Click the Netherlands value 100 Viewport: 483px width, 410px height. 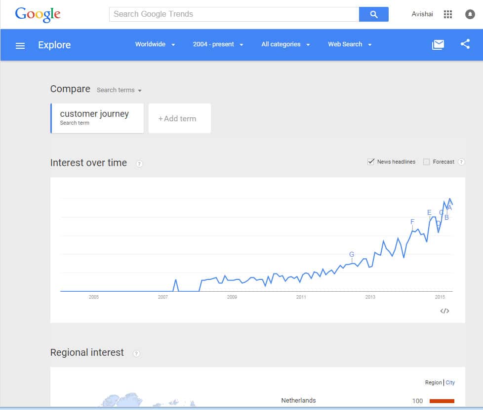point(417,401)
